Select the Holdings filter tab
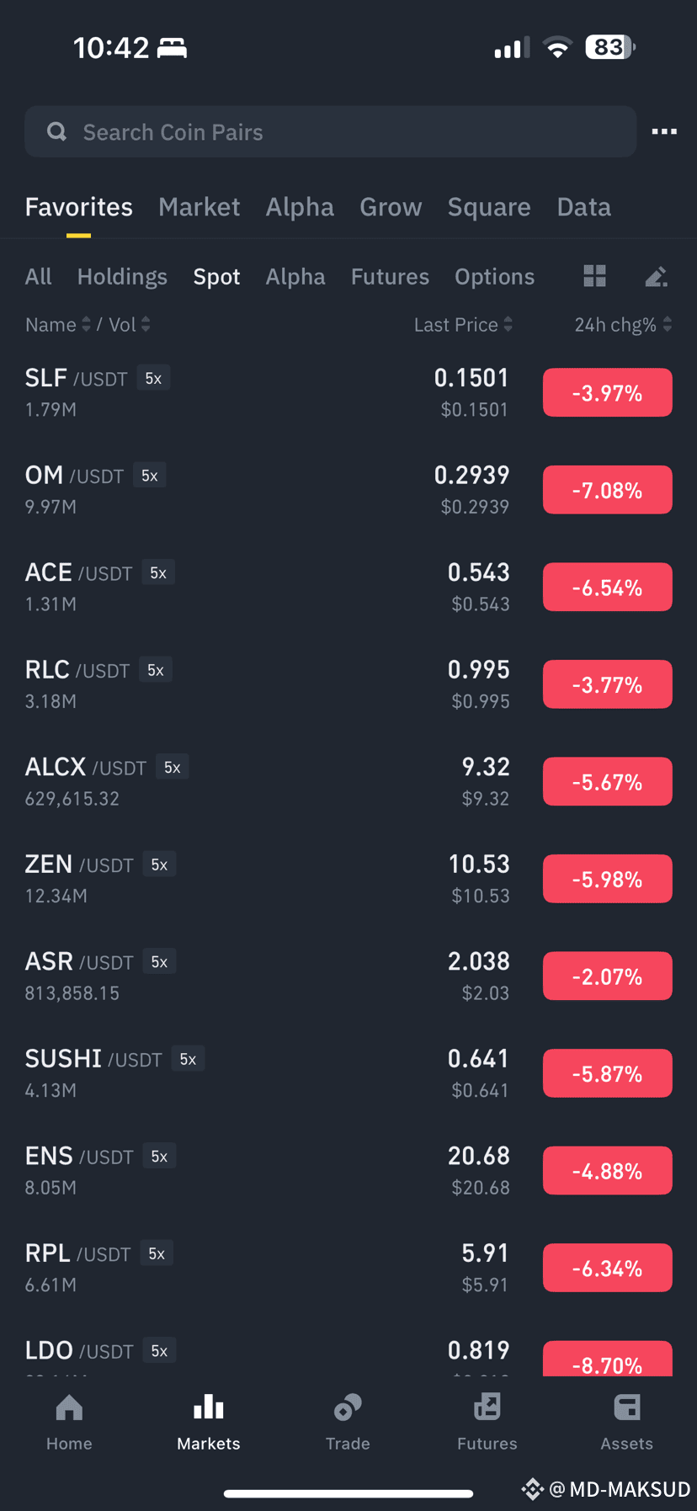The height and width of the screenshot is (1511, 697). (122, 277)
